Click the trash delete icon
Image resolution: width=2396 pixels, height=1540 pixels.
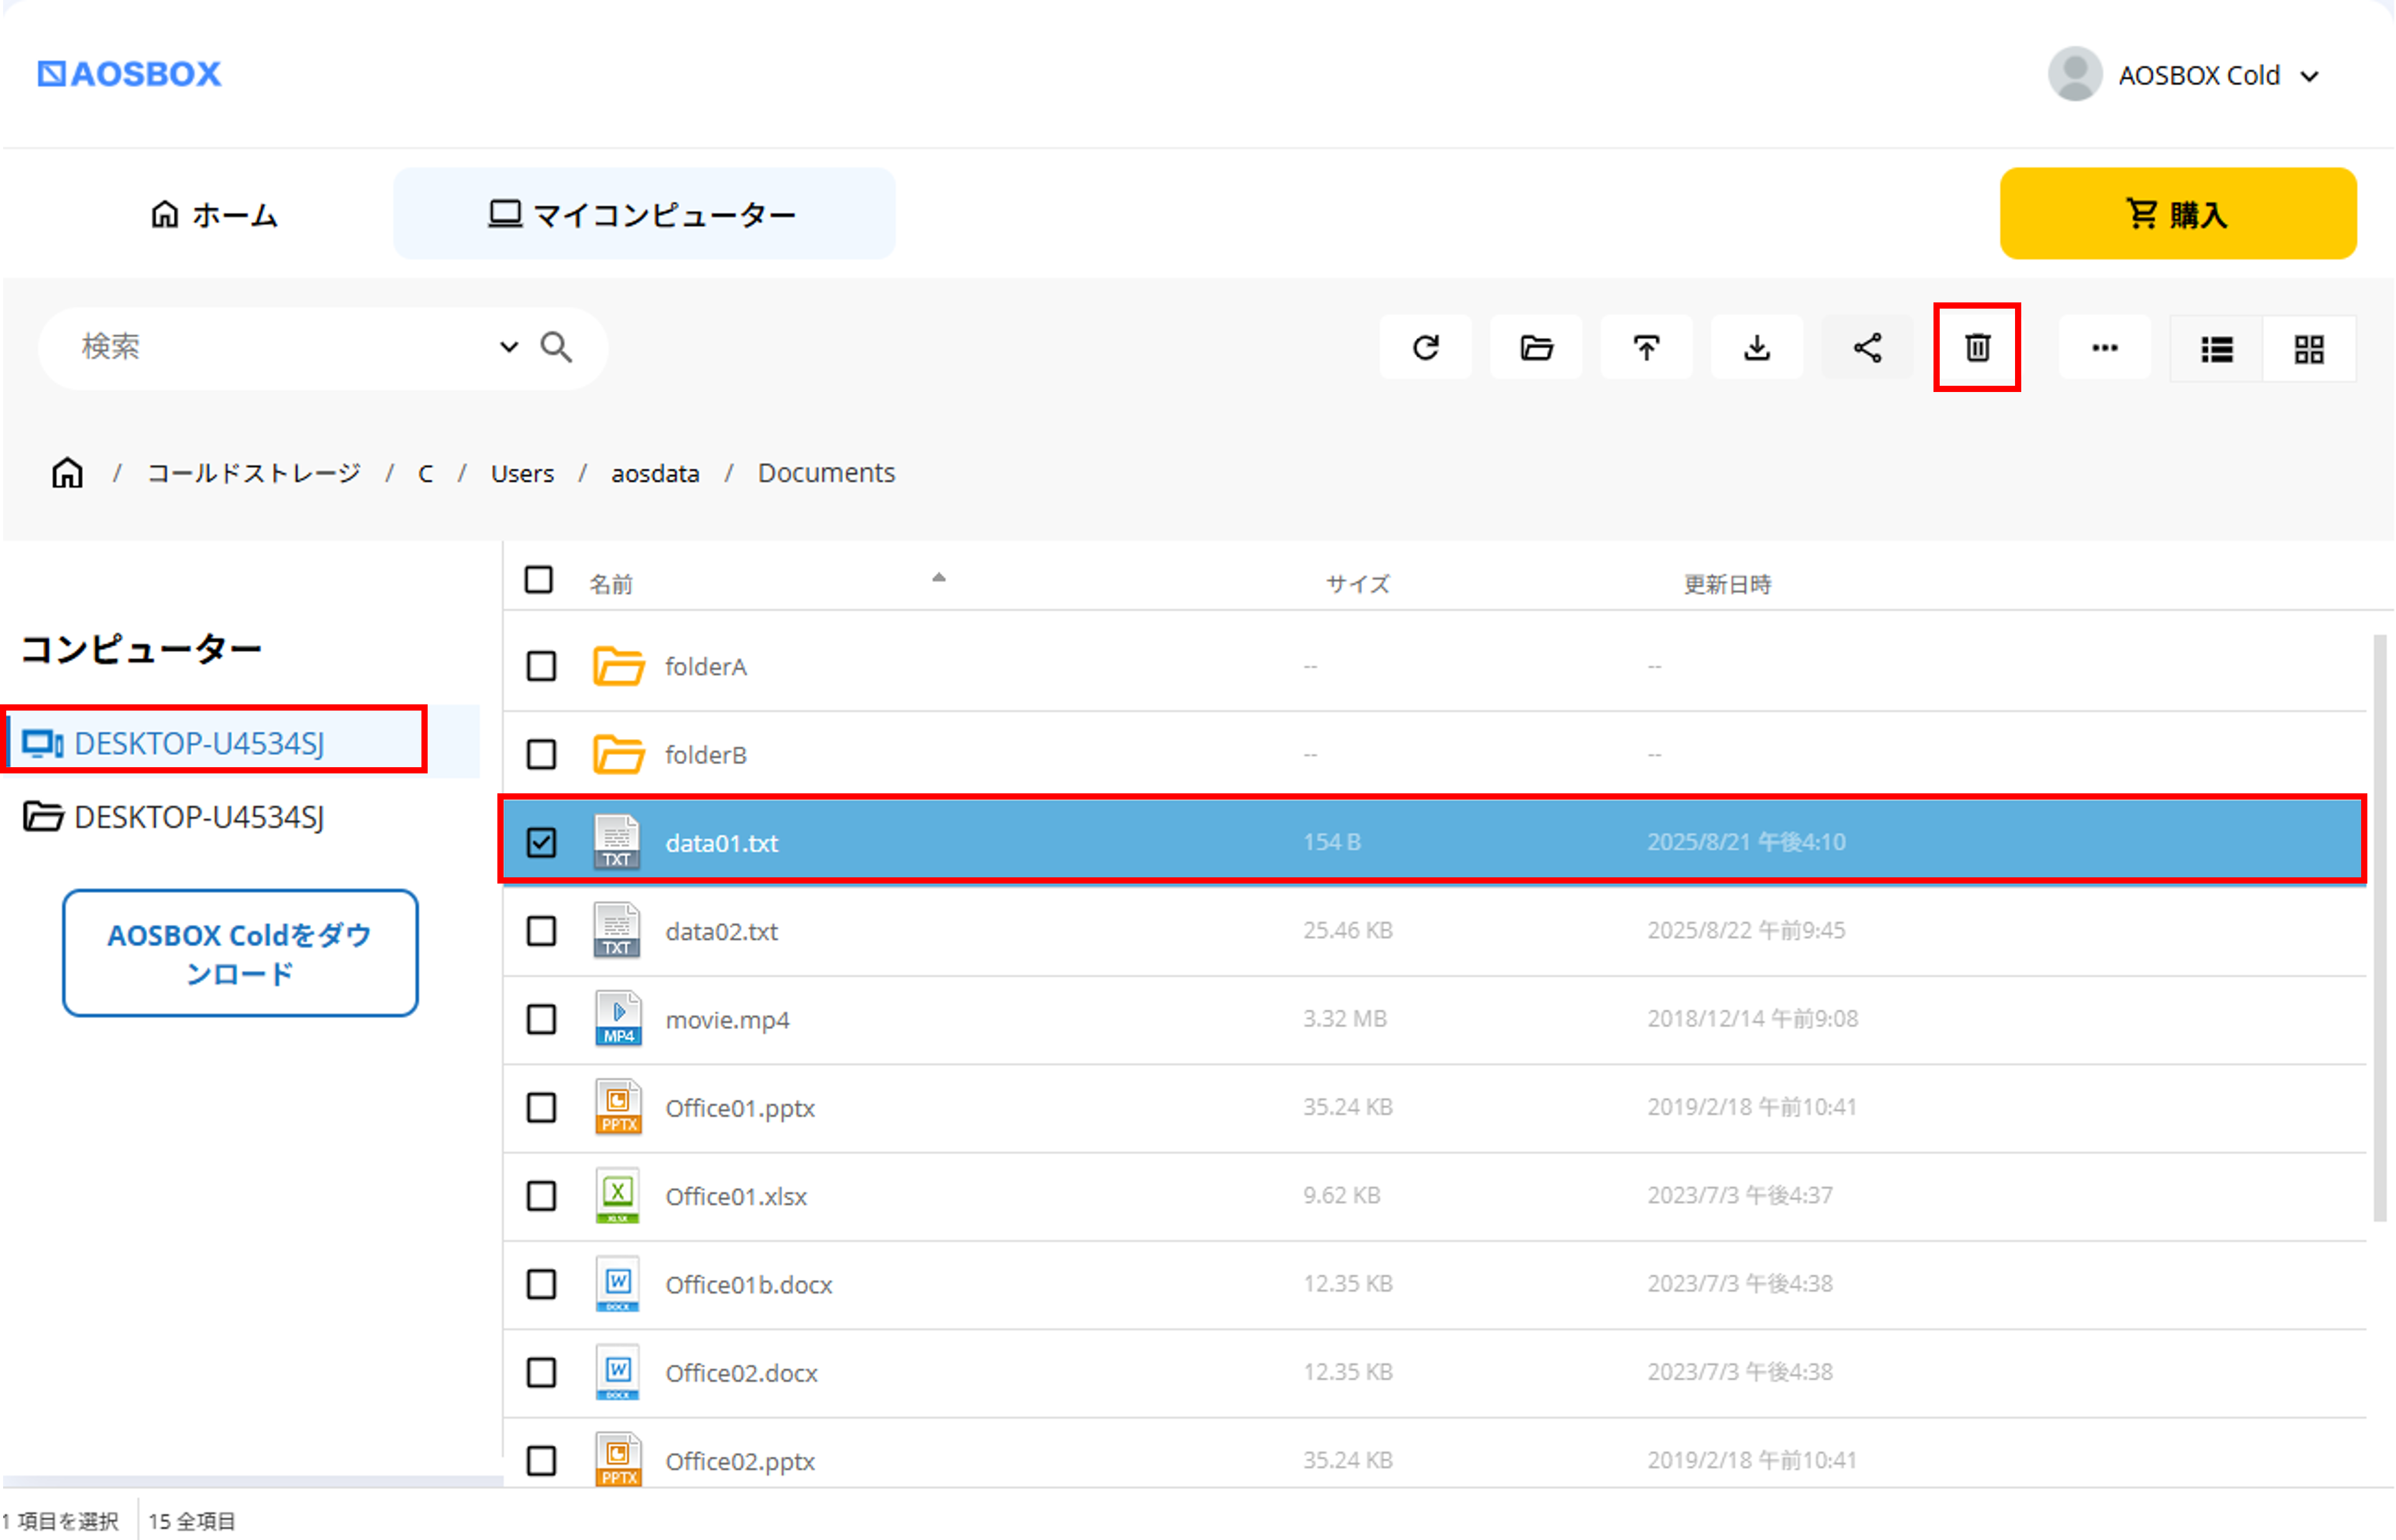(x=1977, y=348)
